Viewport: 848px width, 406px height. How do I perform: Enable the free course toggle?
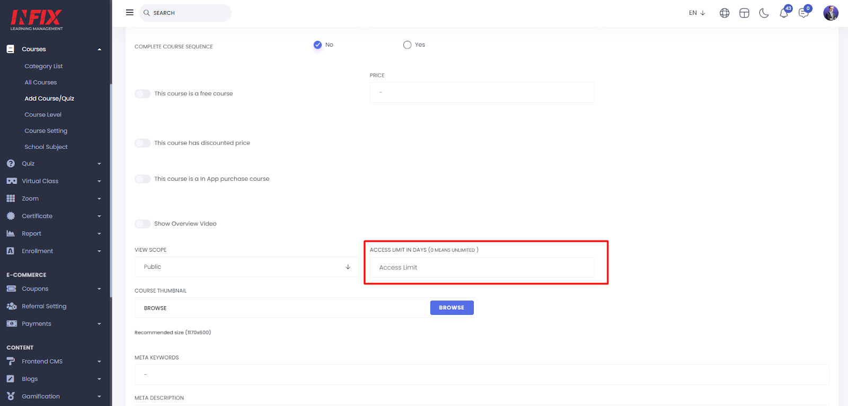tap(143, 94)
